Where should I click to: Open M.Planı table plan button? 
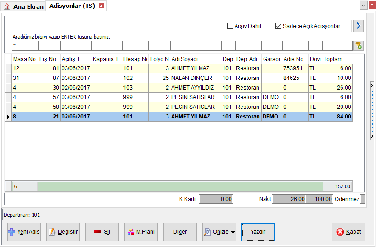coord(141,232)
